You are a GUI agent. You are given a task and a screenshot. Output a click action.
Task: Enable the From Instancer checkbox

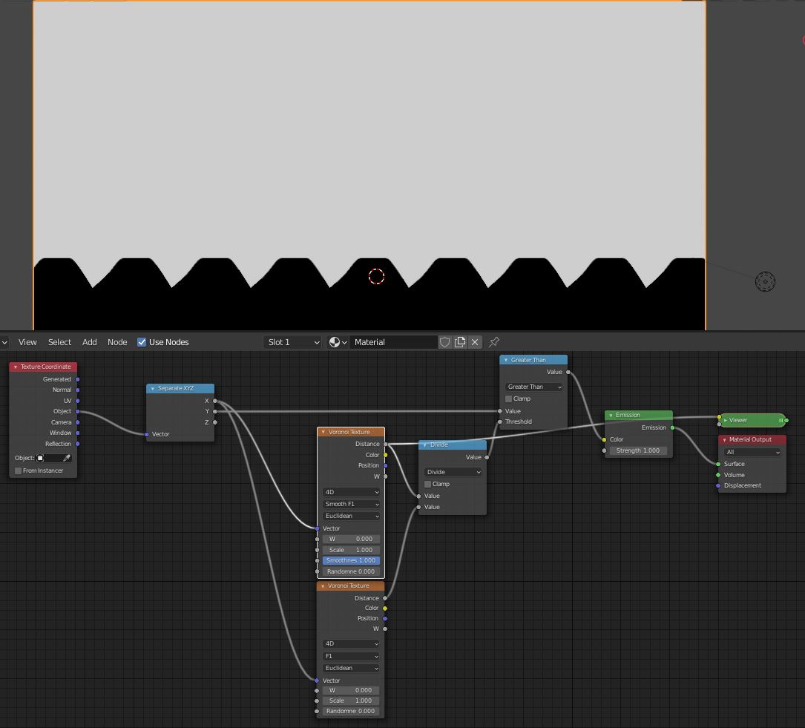pos(19,470)
